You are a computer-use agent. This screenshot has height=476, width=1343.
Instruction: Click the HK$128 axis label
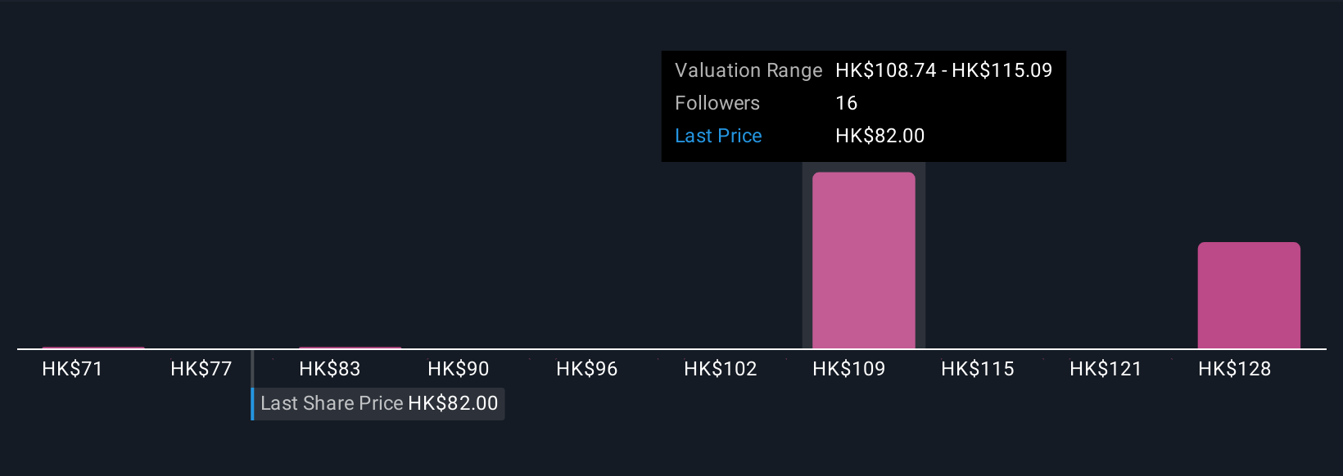tap(1235, 369)
